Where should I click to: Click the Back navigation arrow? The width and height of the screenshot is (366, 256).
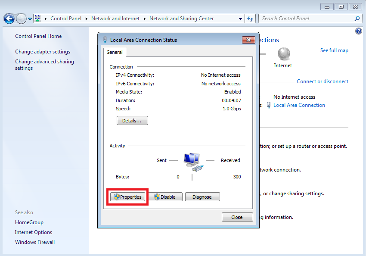pos(9,19)
